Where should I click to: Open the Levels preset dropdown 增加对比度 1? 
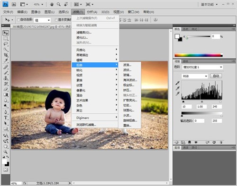[202, 67]
